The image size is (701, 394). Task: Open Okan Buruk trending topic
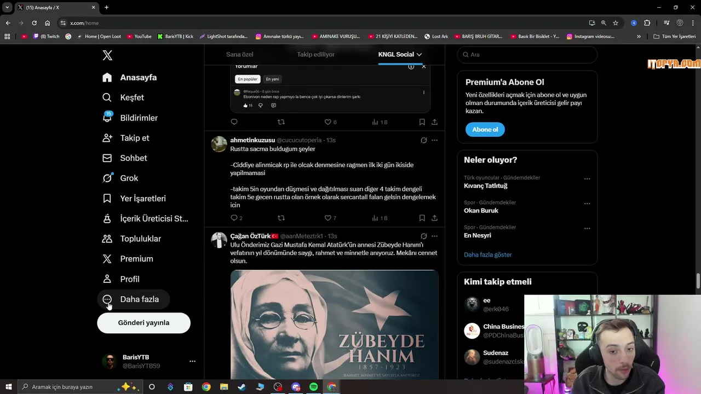pos(481,211)
